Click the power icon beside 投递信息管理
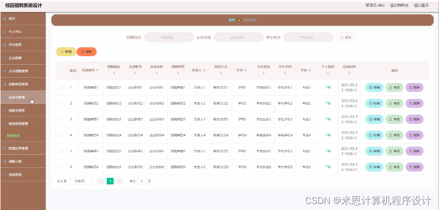The width and height of the screenshot is (439, 210). click(5, 123)
